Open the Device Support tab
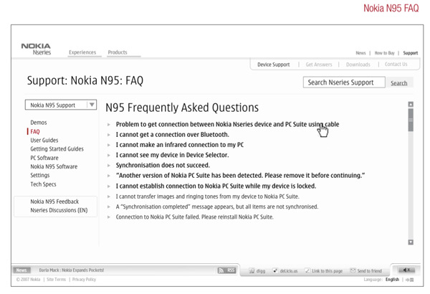Image resolution: width=430 pixels, height=294 pixels. pos(274,65)
